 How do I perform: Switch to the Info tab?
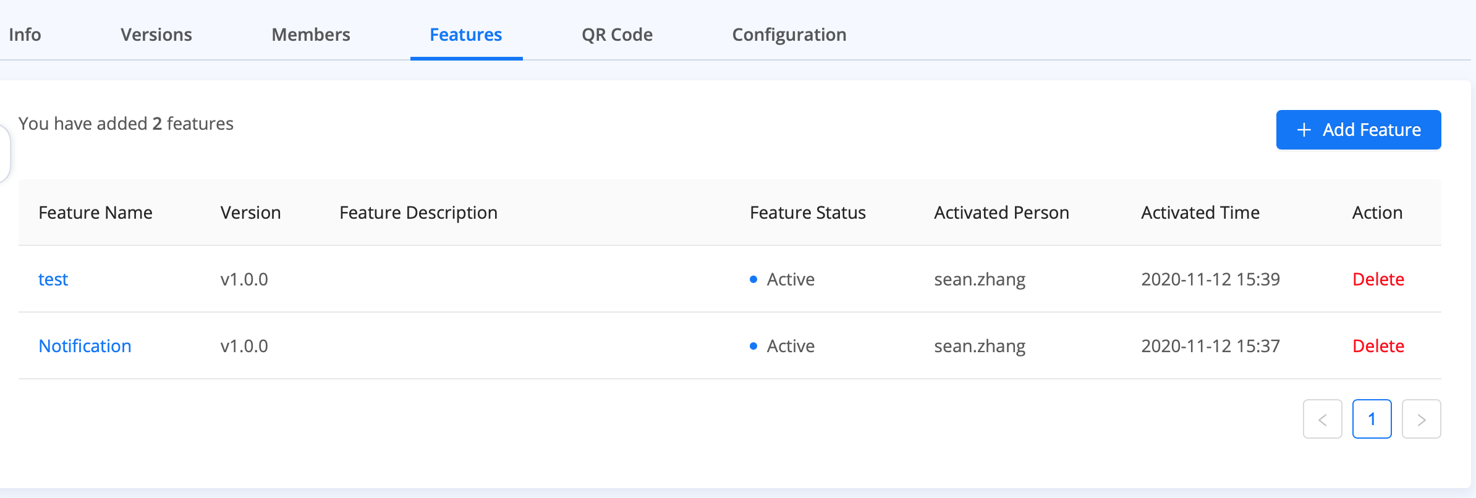click(x=25, y=35)
